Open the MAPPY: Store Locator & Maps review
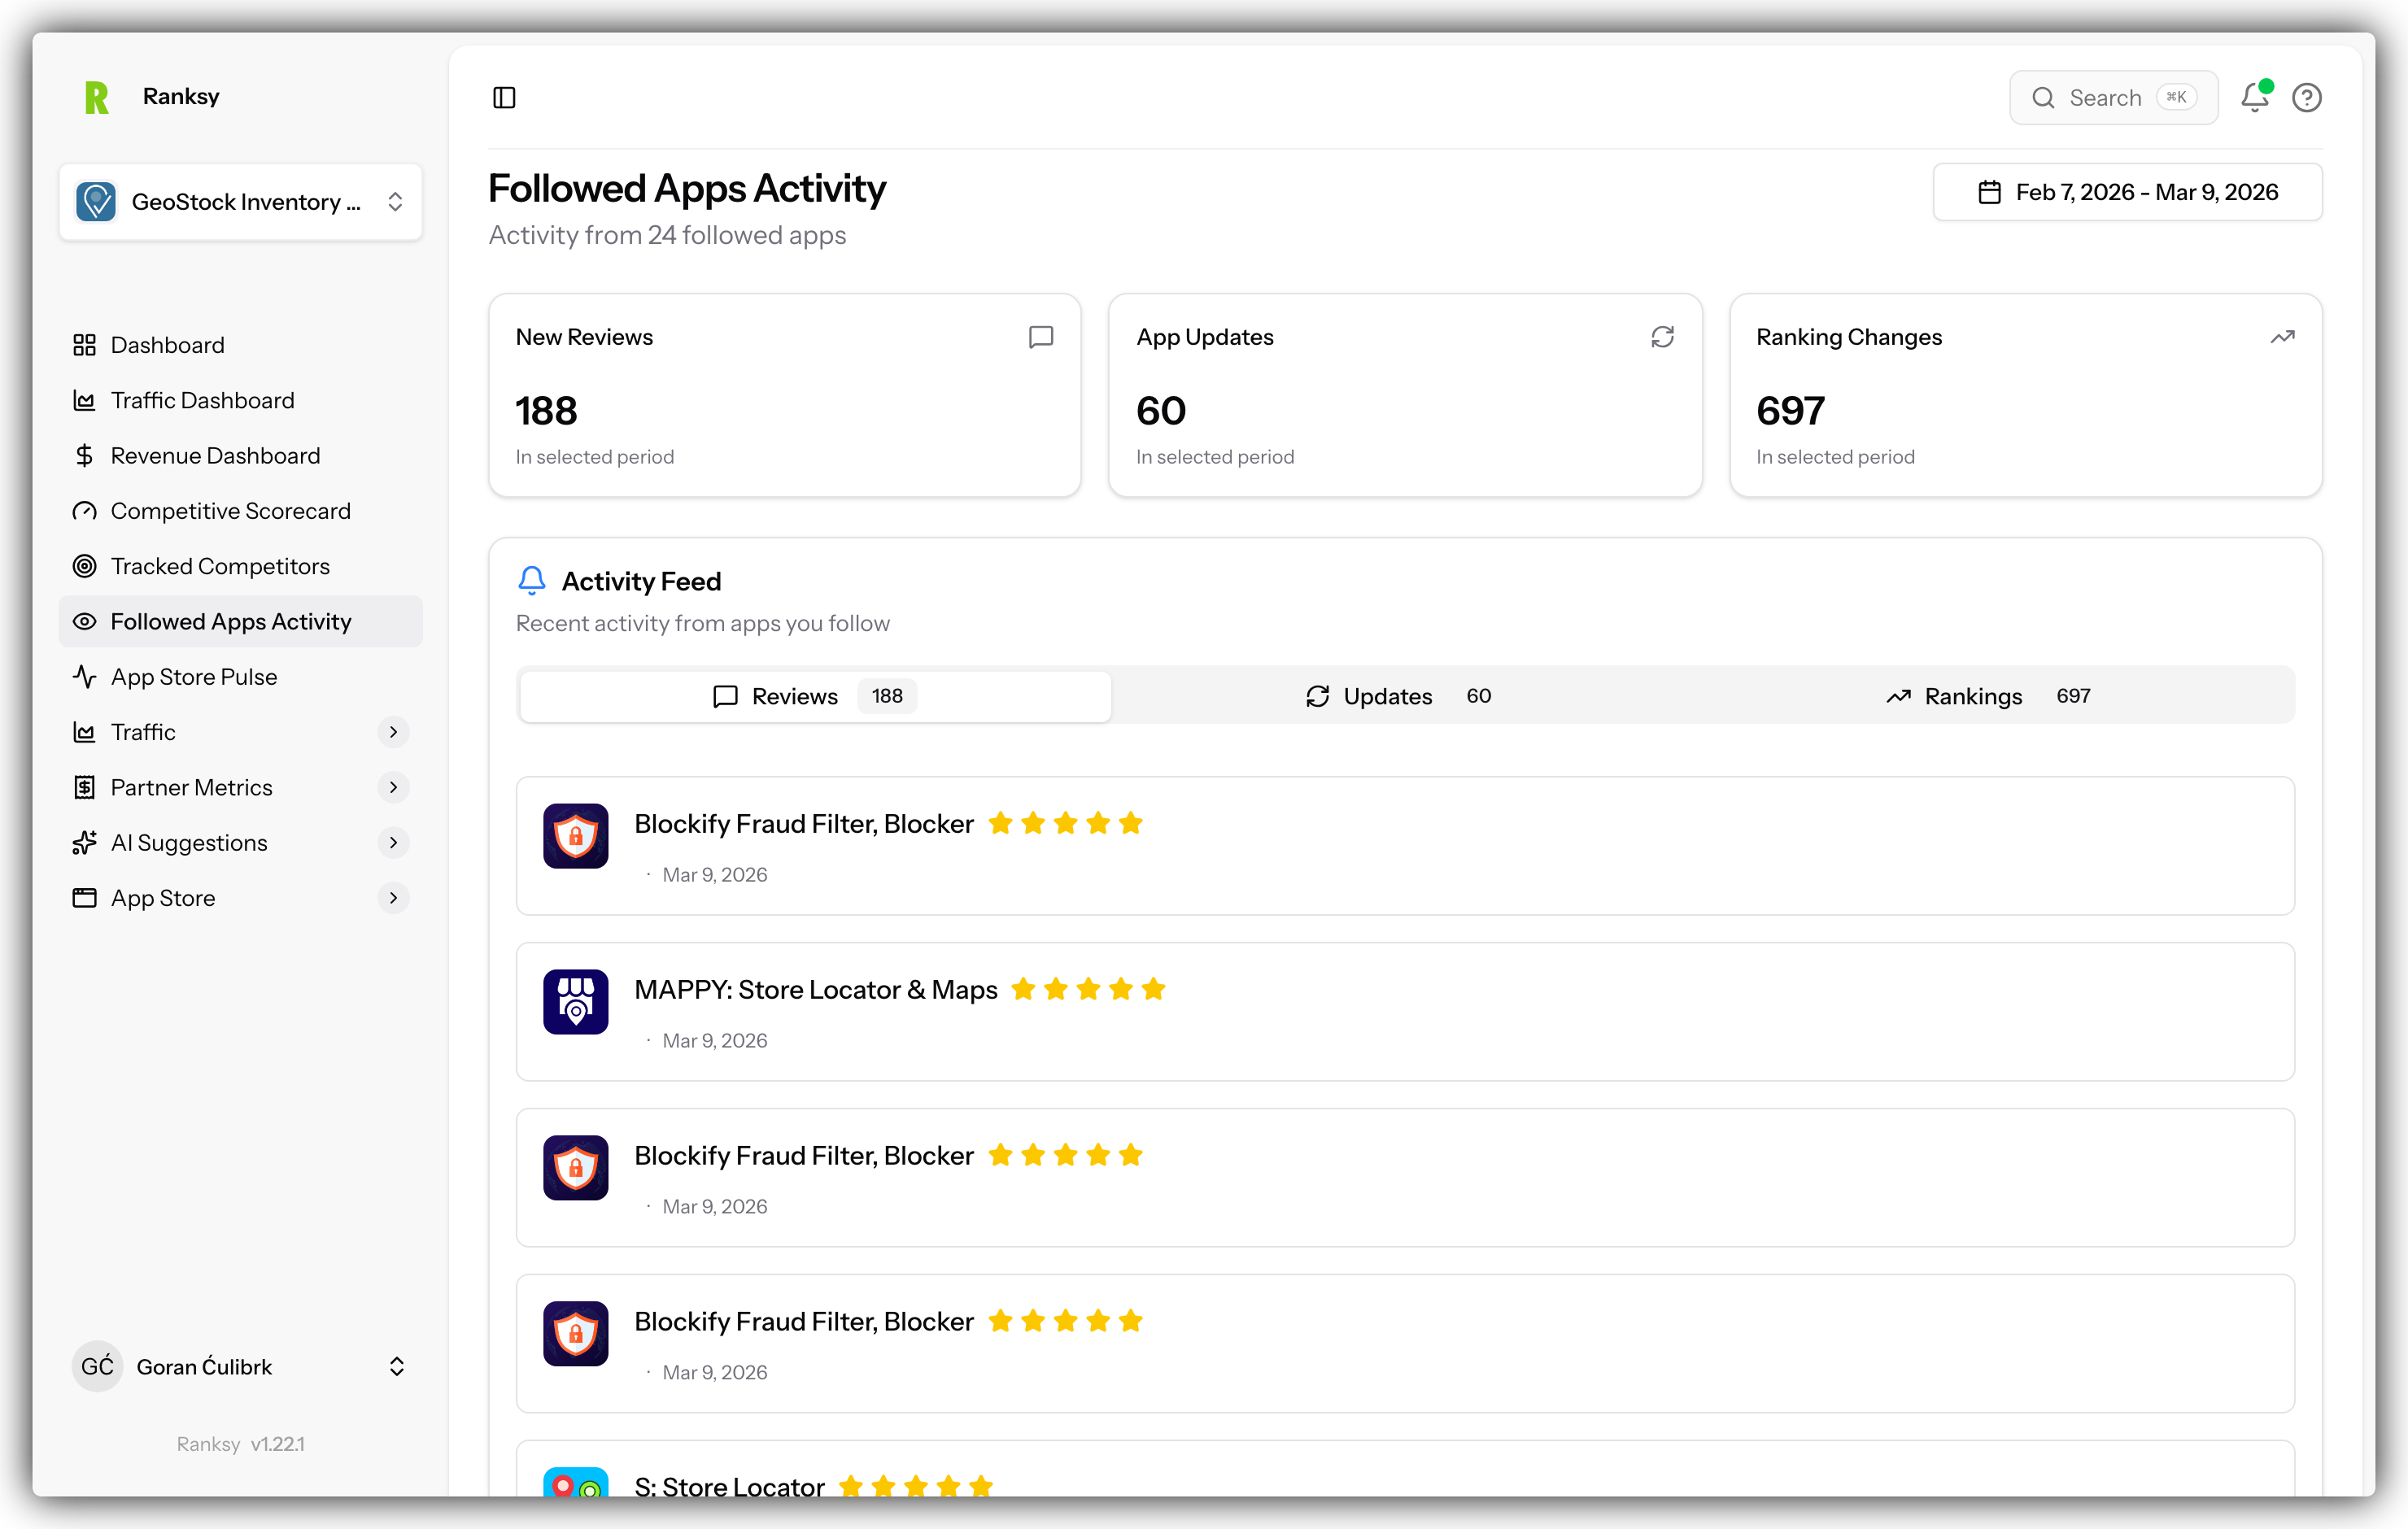 click(x=1405, y=1011)
